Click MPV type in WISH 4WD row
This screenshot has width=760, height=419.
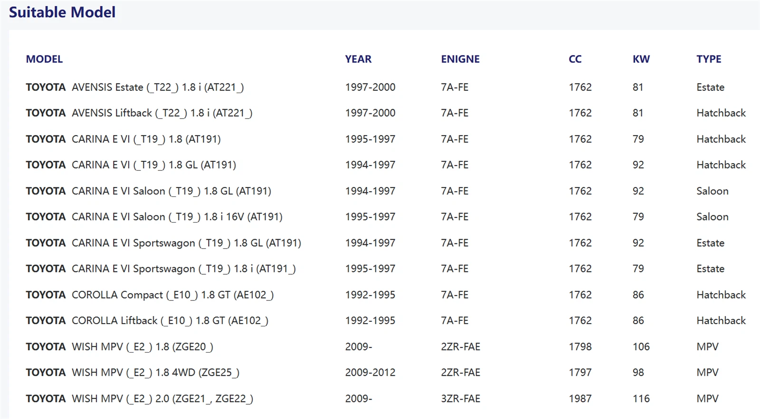coord(707,372)
